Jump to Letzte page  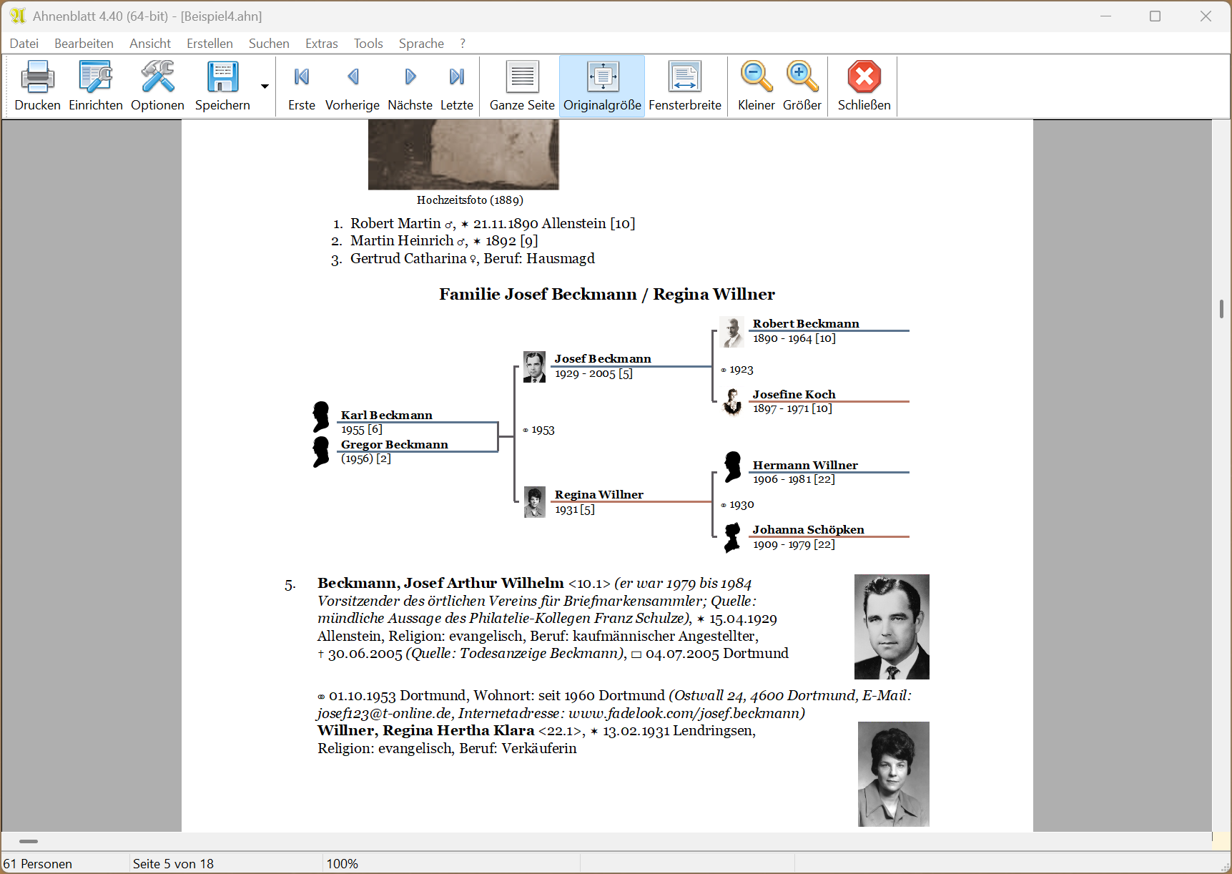click(456, 77)
